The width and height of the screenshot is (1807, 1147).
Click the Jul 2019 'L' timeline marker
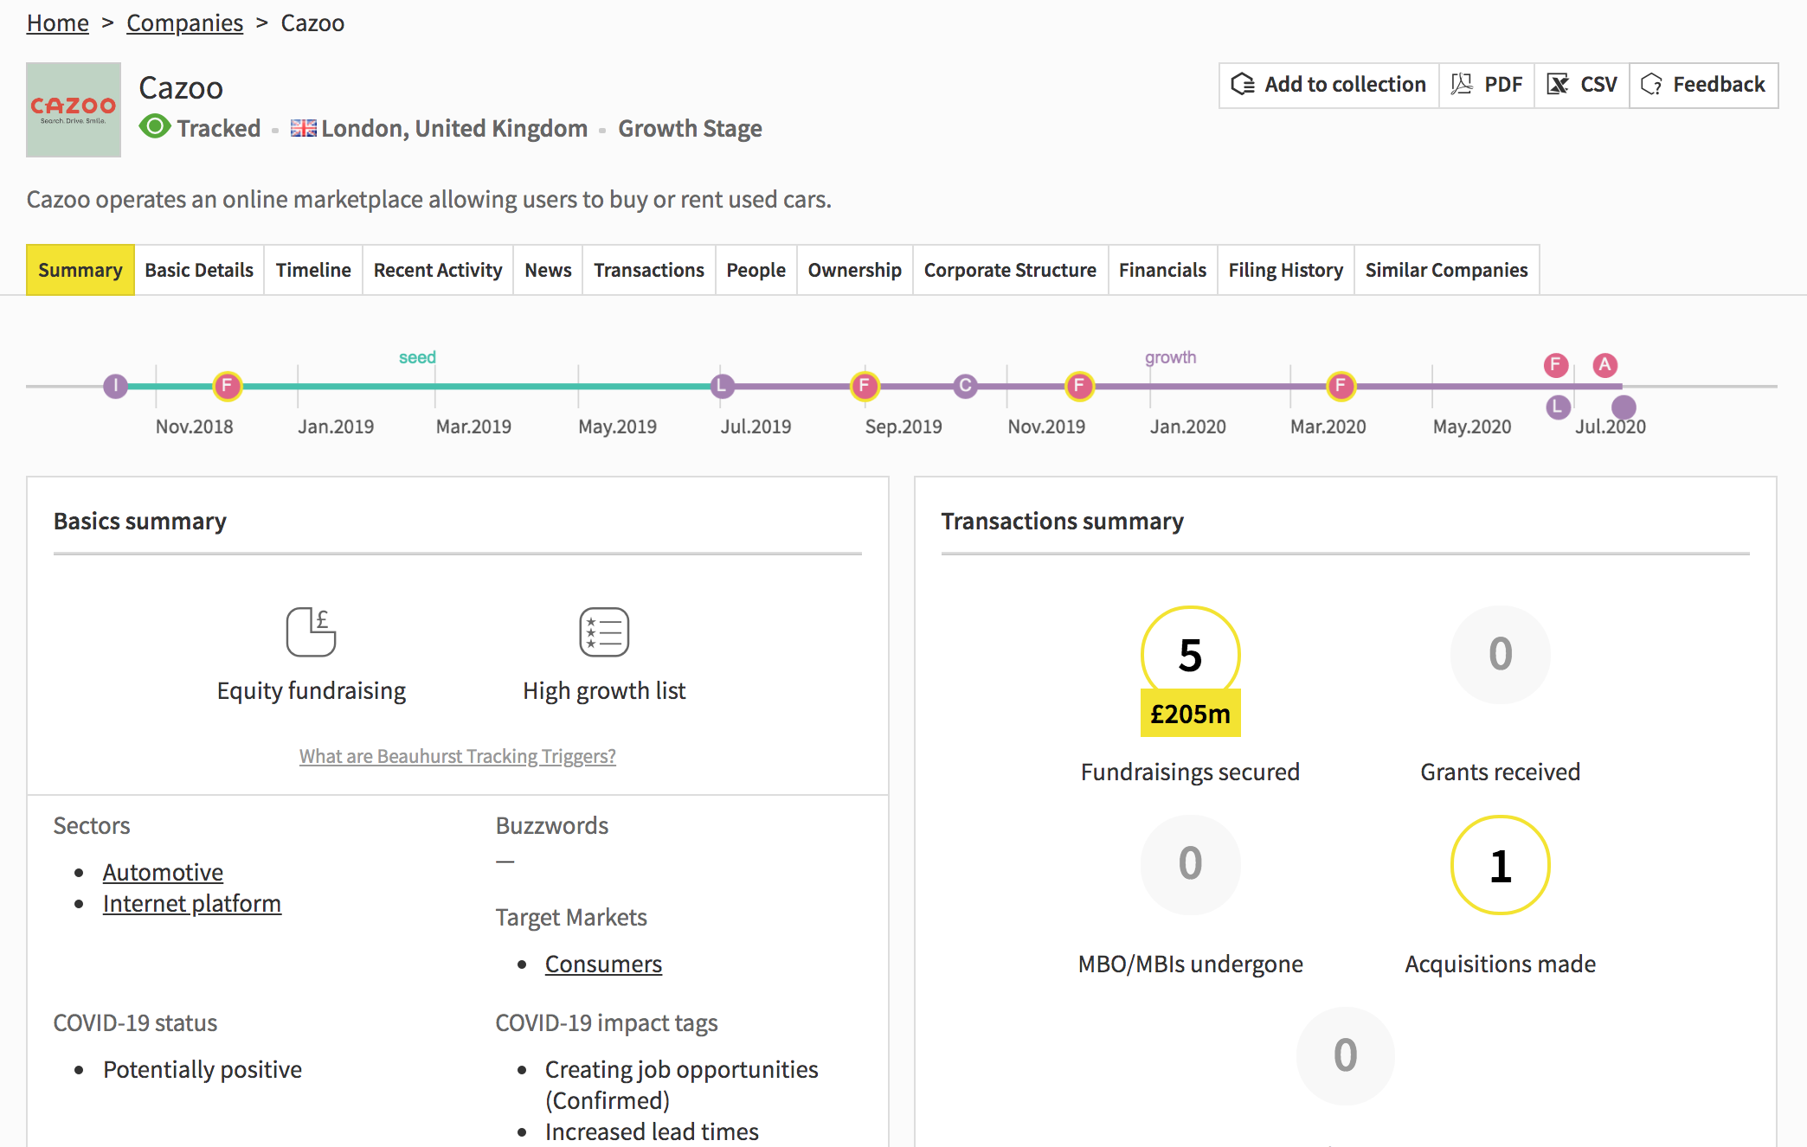click(x=723, y=386)
